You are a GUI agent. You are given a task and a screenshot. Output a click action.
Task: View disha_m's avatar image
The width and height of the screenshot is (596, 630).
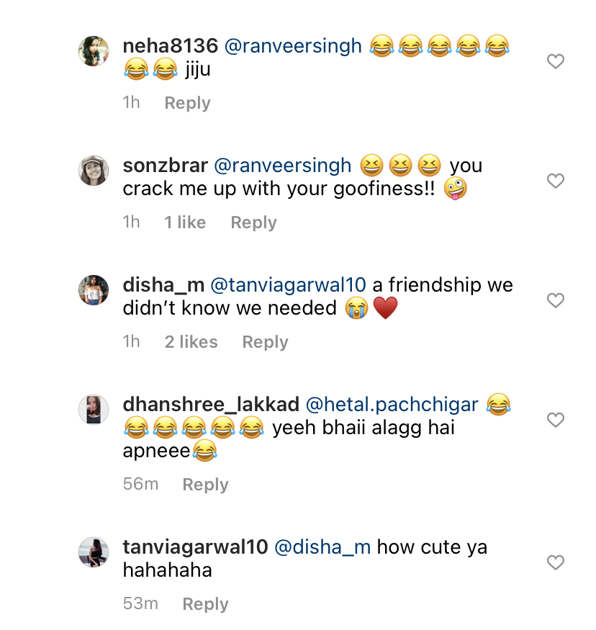(94, 290)
